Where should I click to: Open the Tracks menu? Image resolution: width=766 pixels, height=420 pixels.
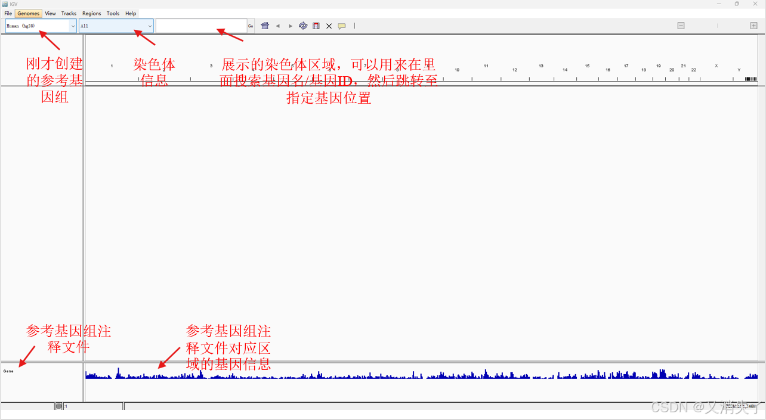coord(69,13)
